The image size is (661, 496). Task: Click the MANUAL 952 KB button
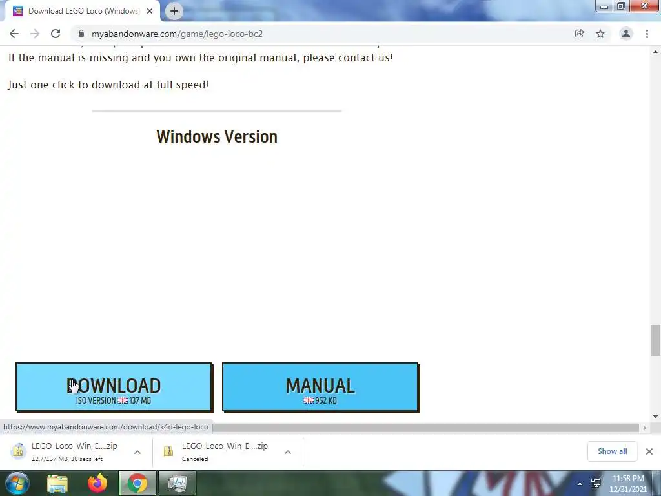point(320,387)
